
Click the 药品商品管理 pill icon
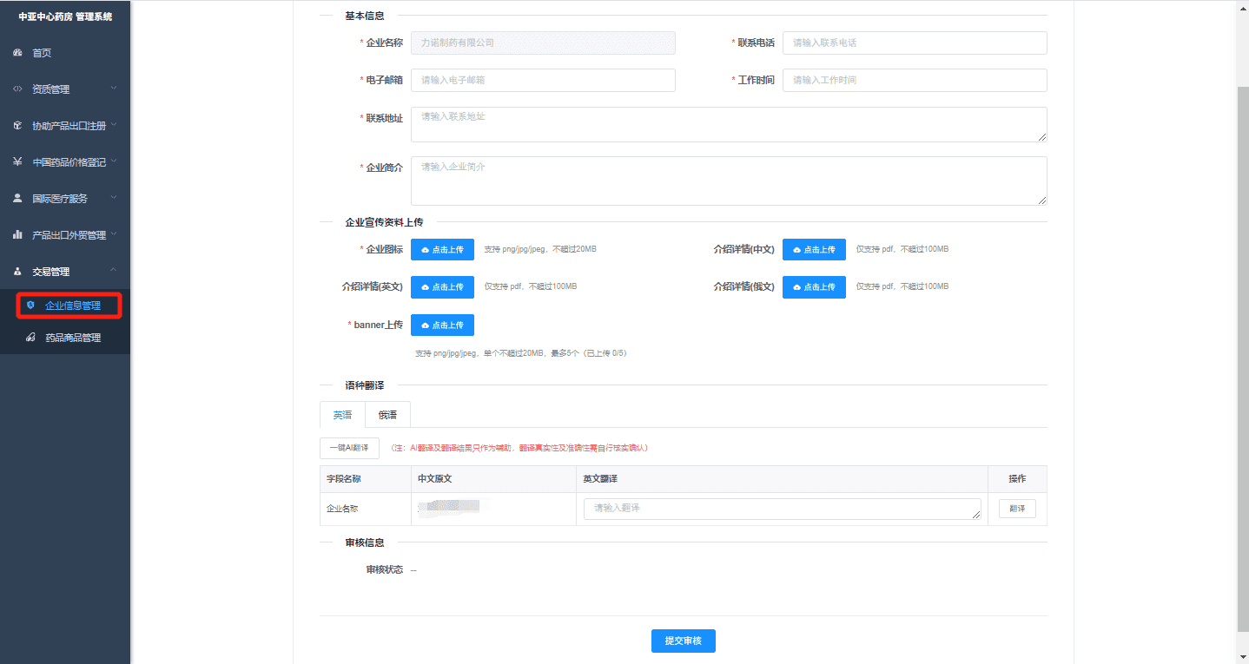pyautogui.click(x=30, y=338)
